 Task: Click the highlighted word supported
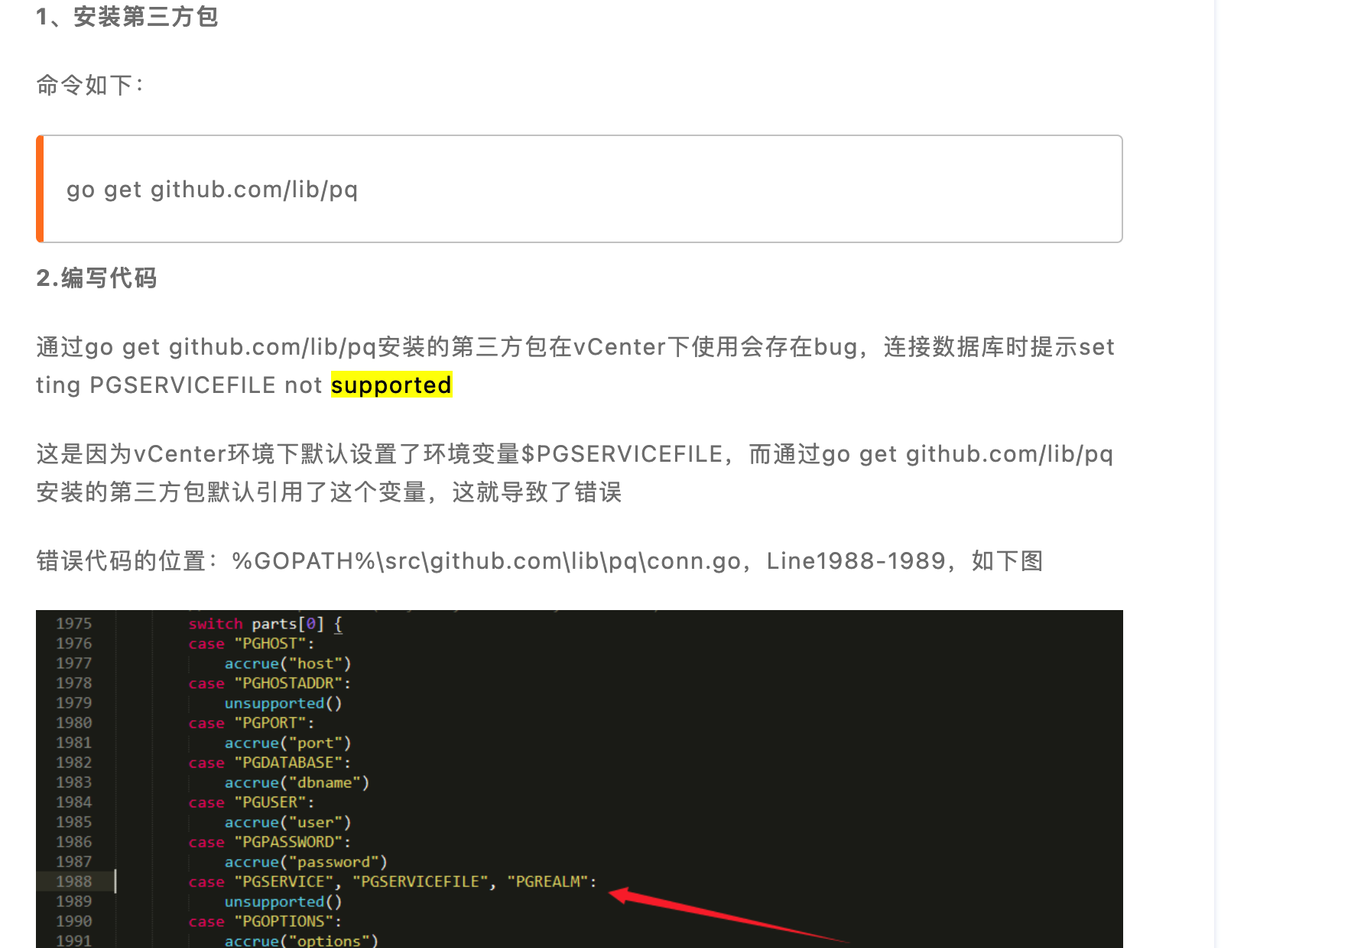click(x=390, y=385)
